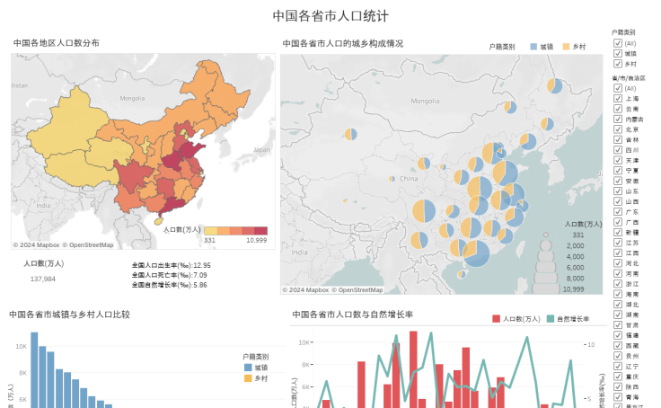Toggle the 吉林 checkbox
The width and height of the screenshot is (661, 408).
point(618,139)
